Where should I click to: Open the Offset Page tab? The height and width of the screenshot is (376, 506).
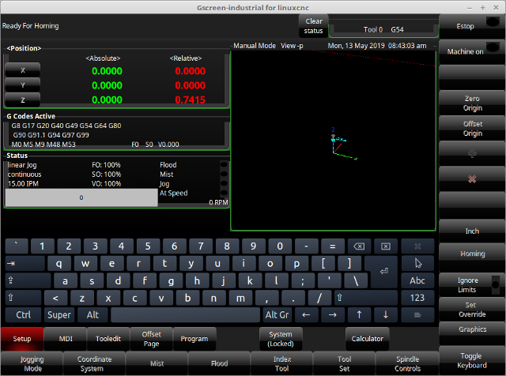click(x=151, y=339)
